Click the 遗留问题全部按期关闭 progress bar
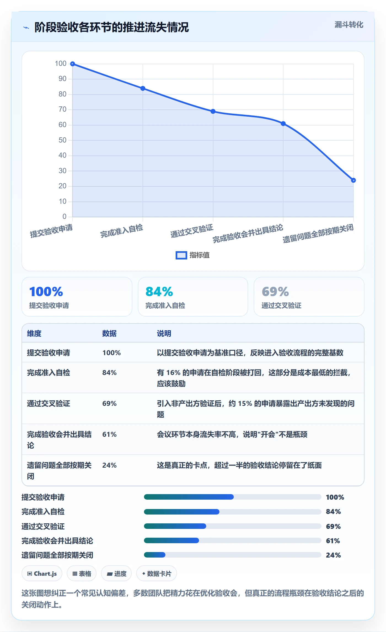386x632 pixels. 232,555
